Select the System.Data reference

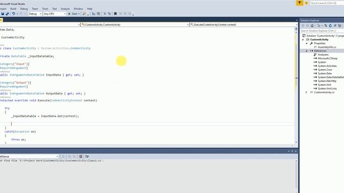pyautogui.click(x=325, y=73)
